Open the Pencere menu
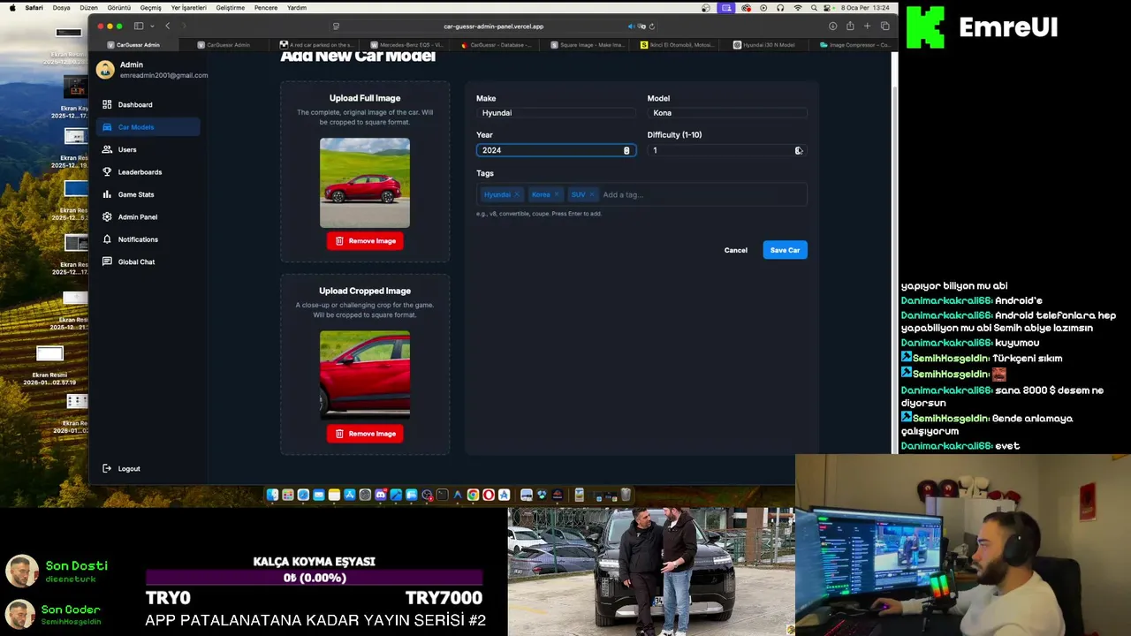The height and width of the screenshot is (636, 1131). [266, 8]
